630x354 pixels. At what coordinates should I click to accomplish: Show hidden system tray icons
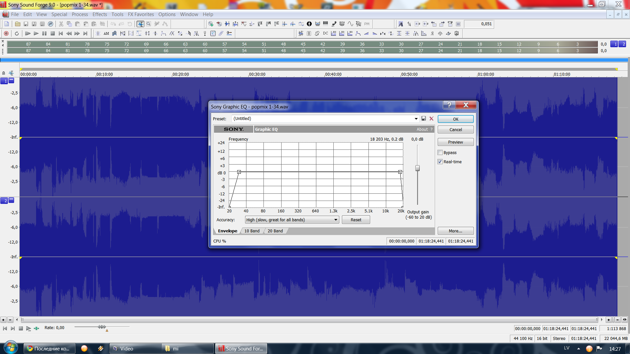(578, 349)
